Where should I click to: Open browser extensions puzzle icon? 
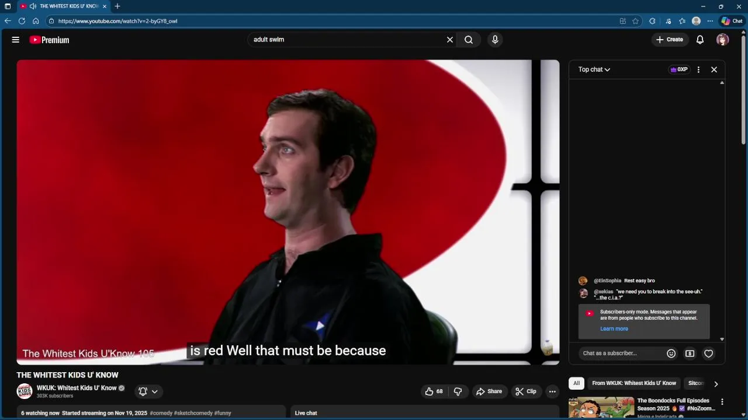pyautogui.click(x=652, y=21)
